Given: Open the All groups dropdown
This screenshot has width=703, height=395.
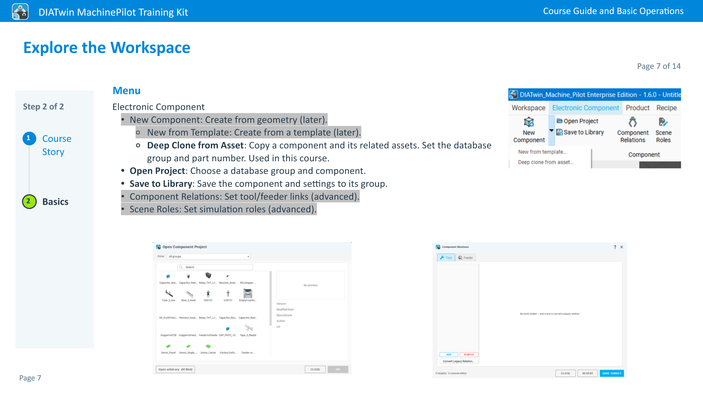Looking at the screenshot, I should click(x=209, y=256).
